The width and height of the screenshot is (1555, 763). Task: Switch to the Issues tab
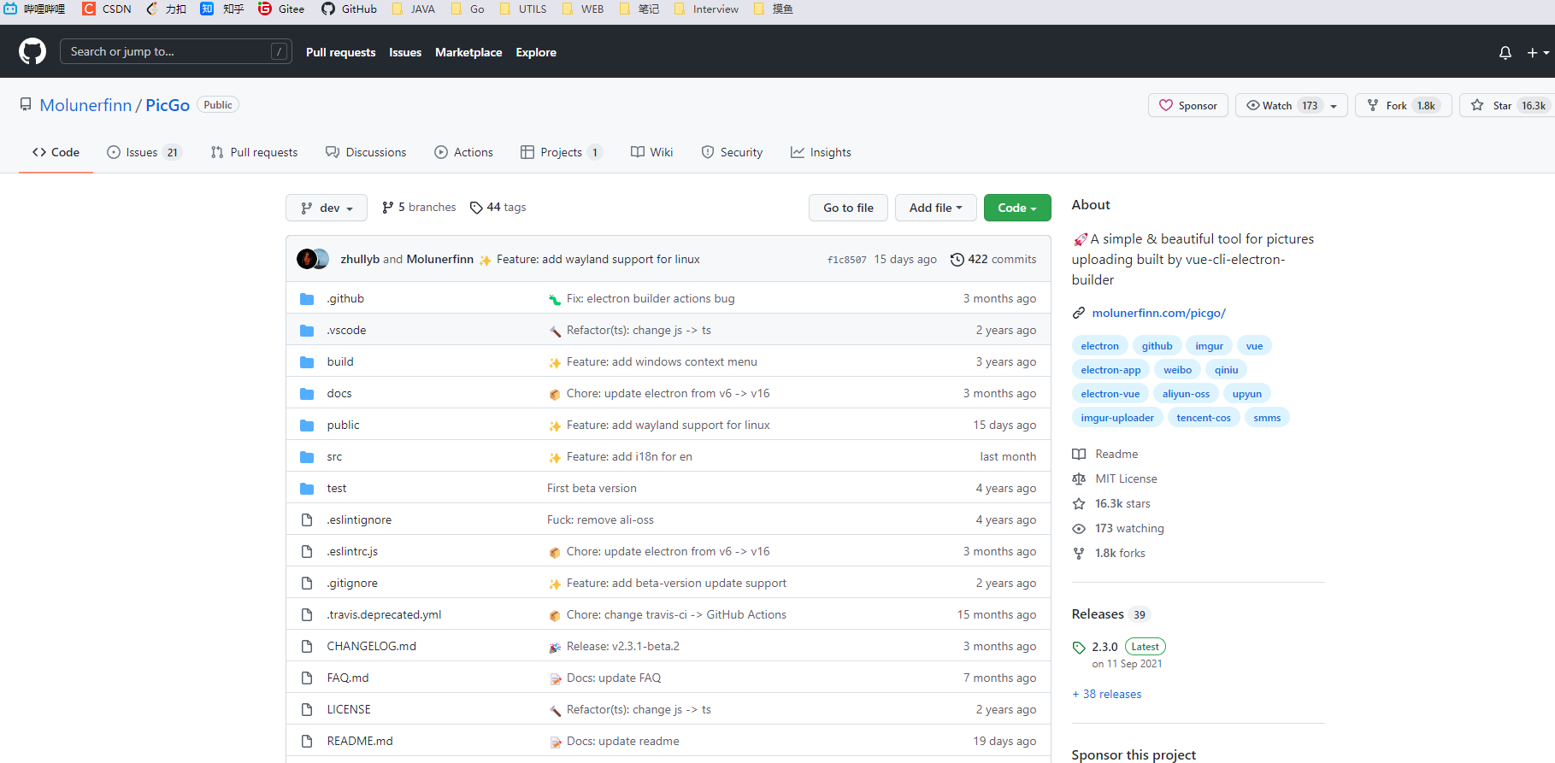point(144,152)
